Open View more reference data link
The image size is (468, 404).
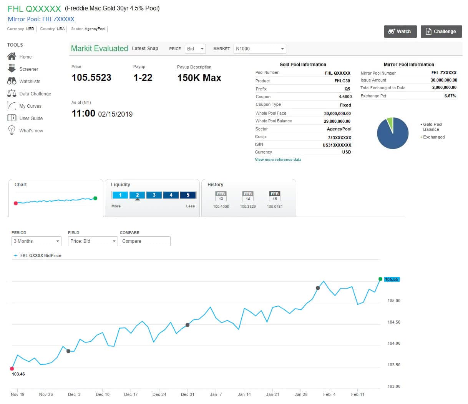(278, 159)
